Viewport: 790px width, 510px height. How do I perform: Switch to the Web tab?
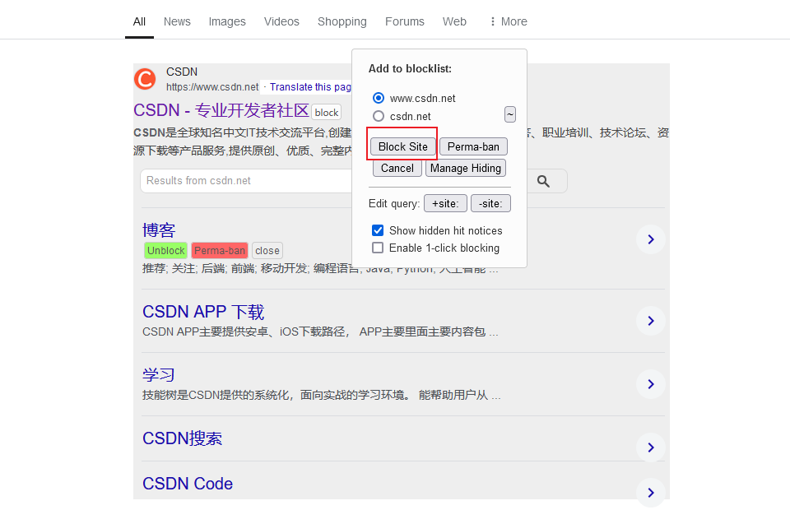[454, 21]
